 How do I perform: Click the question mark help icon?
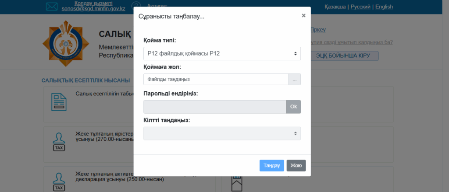136,6
